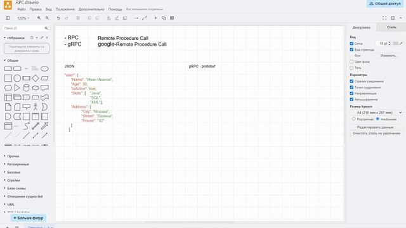Expand the Блок-схемы section

point(15,188)
